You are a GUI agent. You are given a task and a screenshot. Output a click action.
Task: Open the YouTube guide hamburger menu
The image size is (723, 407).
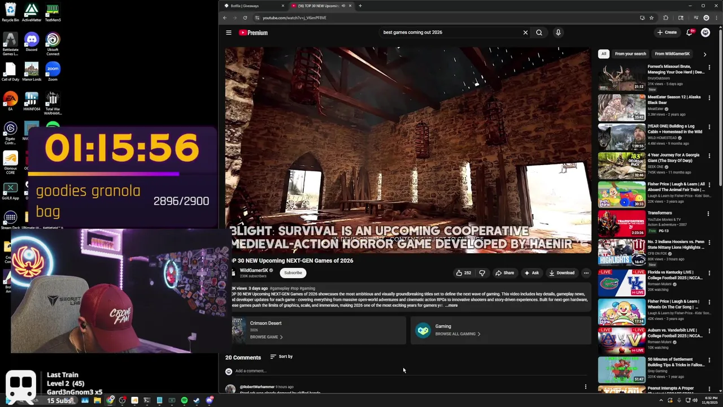(x=229, y=33)
